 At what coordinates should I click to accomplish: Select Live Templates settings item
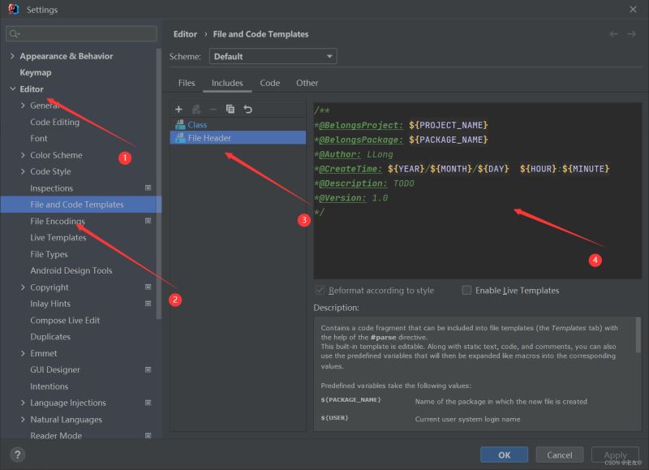(58, 238)
